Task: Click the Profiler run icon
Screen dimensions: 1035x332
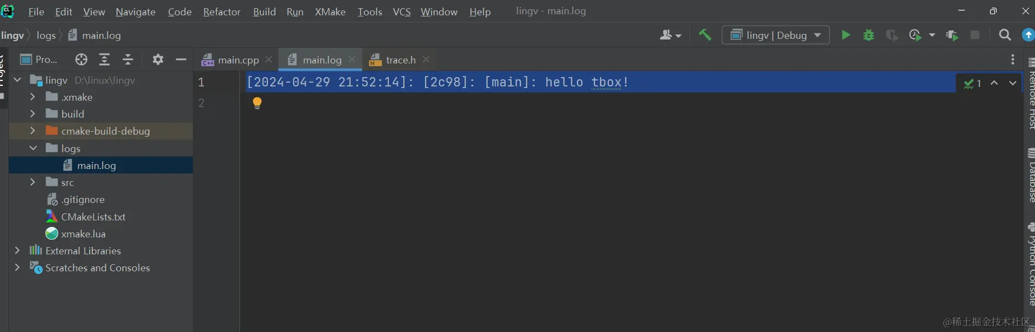Action: (915, 35)
